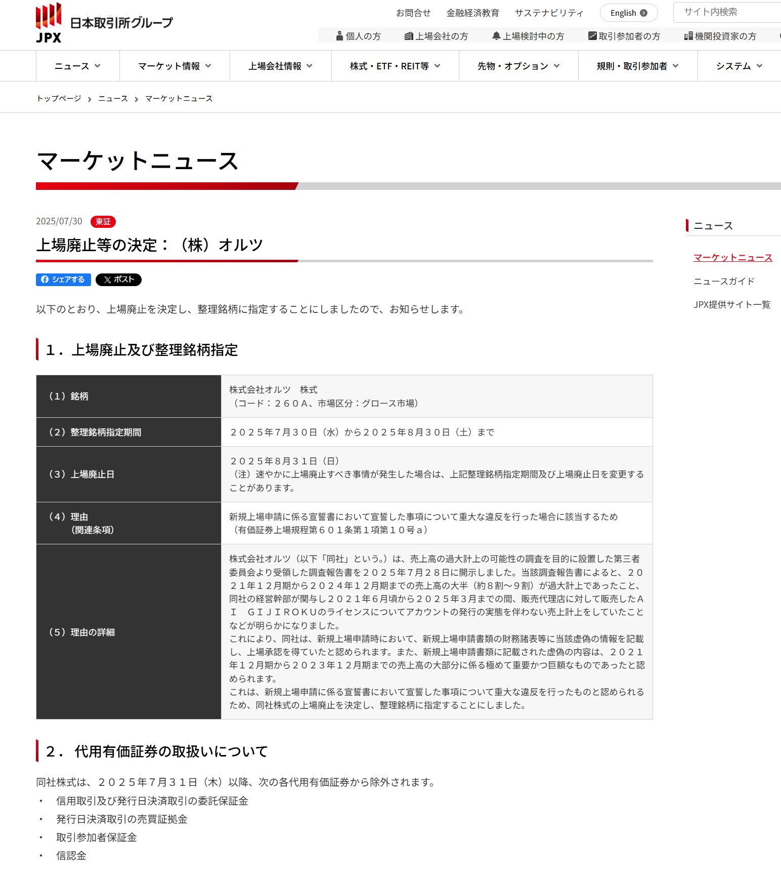This screenshot has height=873, width=781.
Task: Click the chart icon for 取引参加者の方
Action: pyautogui.click(x=592, y=36)
